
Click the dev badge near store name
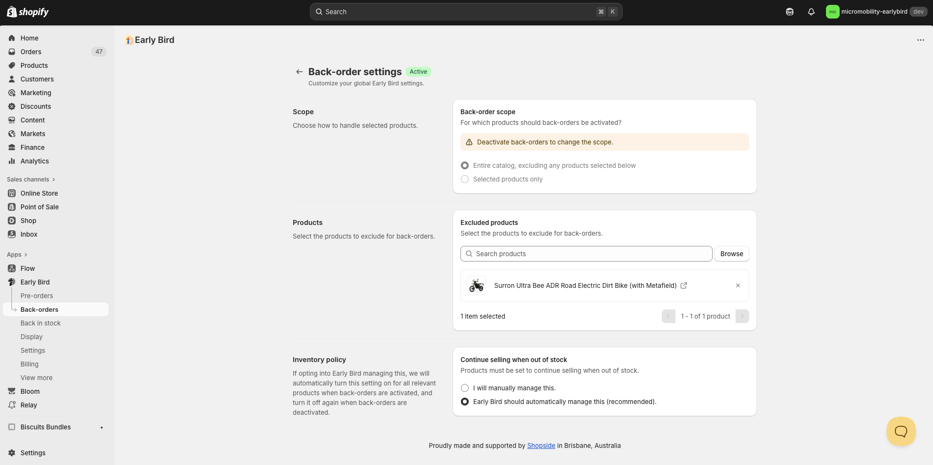918,12
